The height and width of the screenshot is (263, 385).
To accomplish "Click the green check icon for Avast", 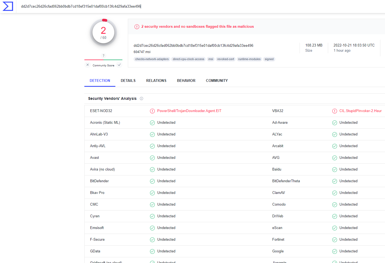I will pyautogui.click(x=152, y=158).
